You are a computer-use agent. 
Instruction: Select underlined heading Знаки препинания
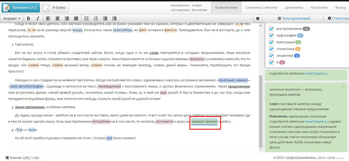[x=30, y=107]
